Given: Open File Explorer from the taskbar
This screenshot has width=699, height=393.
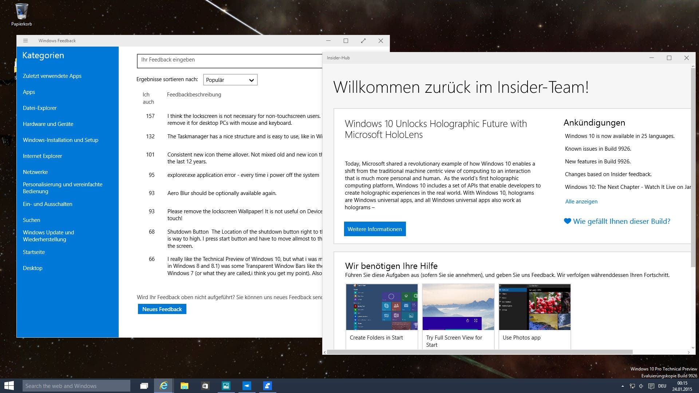Looking at the screenshot, I should coord(184,386).
